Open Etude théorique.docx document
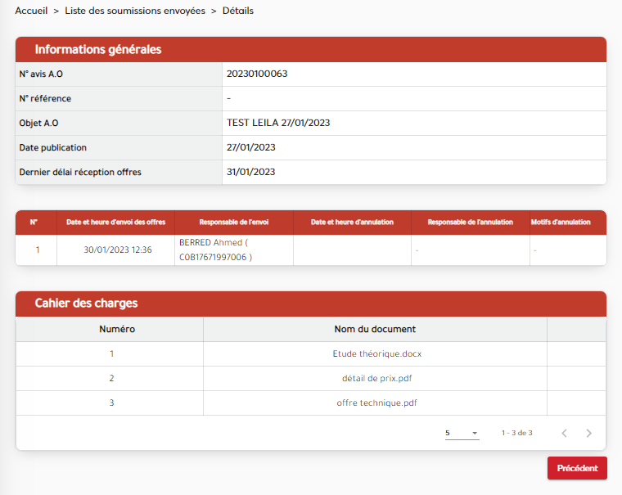The height and width of the screenshot is (495, 622). (x=376, y=354)
